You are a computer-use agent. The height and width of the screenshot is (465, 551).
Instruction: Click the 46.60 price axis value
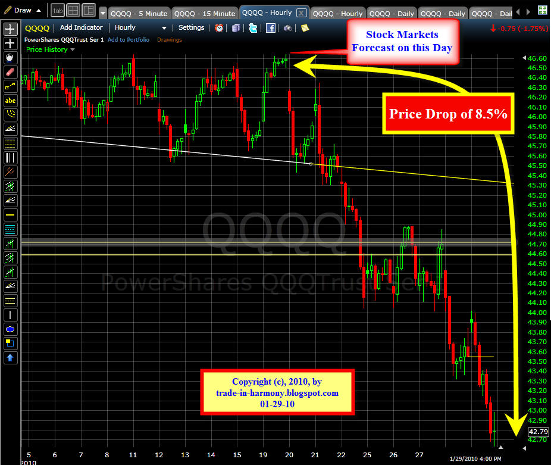[537, 58]
